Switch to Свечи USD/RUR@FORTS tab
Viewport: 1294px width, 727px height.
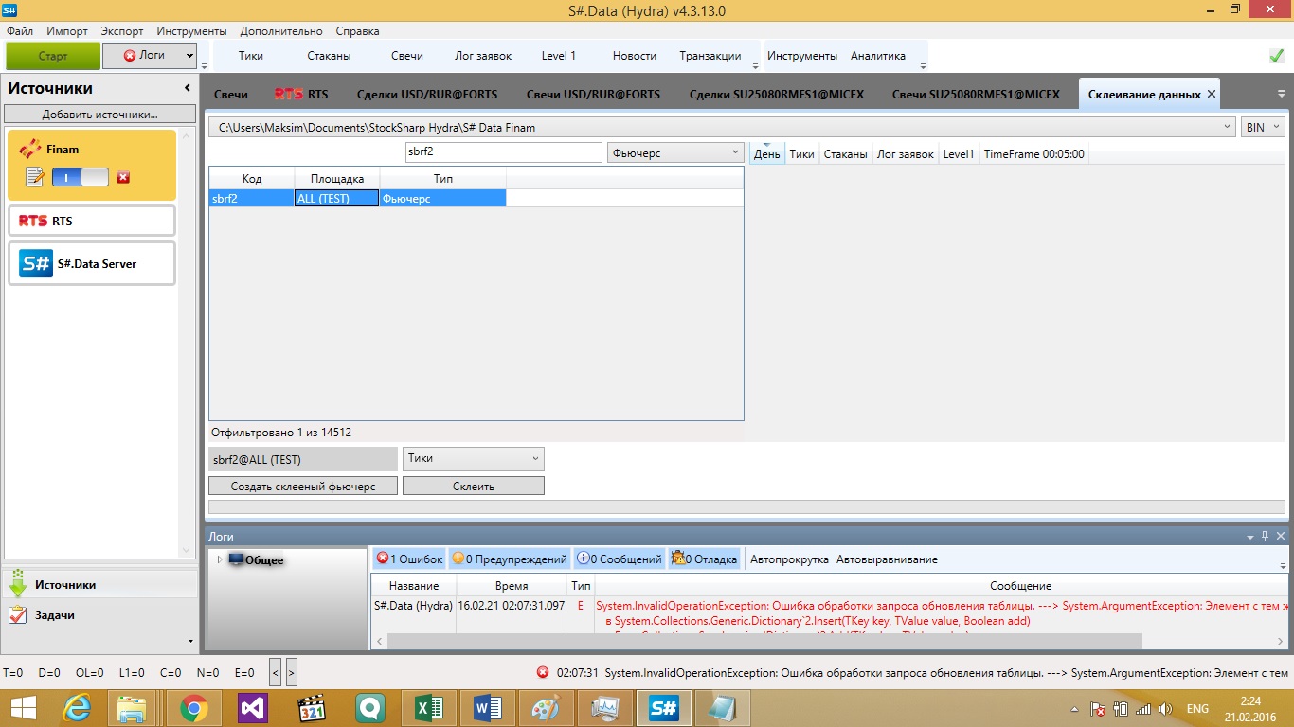(593, 95)
